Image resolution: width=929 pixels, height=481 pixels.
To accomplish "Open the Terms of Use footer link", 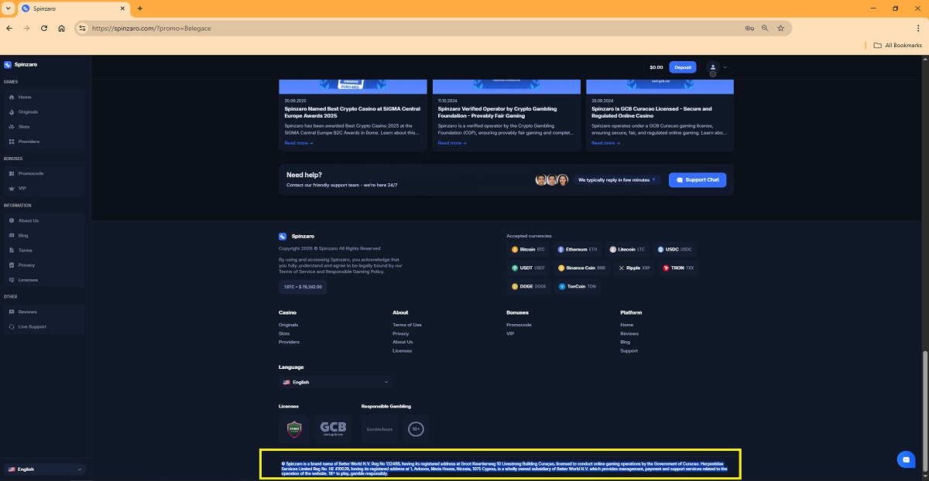I will (x=406, y=325).
